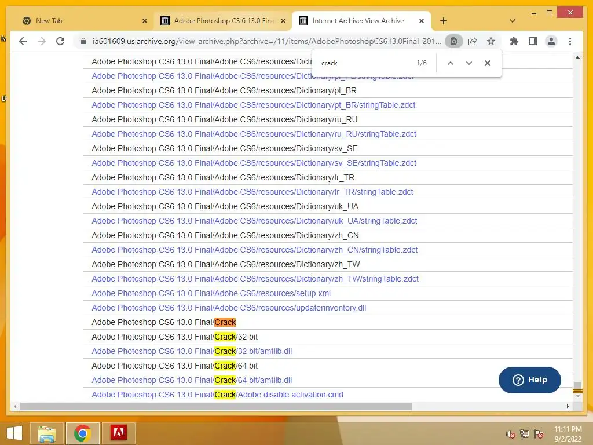
Task: Open the Adobe app in taskbar
Action: coord(118,433)
